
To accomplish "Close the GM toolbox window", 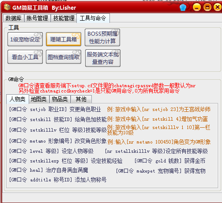I will (218, 7).
